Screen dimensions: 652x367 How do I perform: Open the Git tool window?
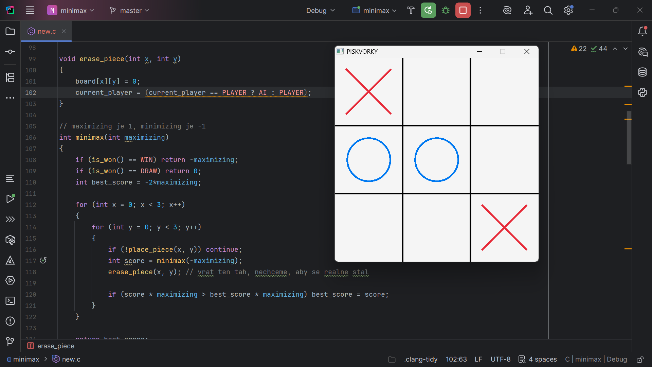[10, 341]
